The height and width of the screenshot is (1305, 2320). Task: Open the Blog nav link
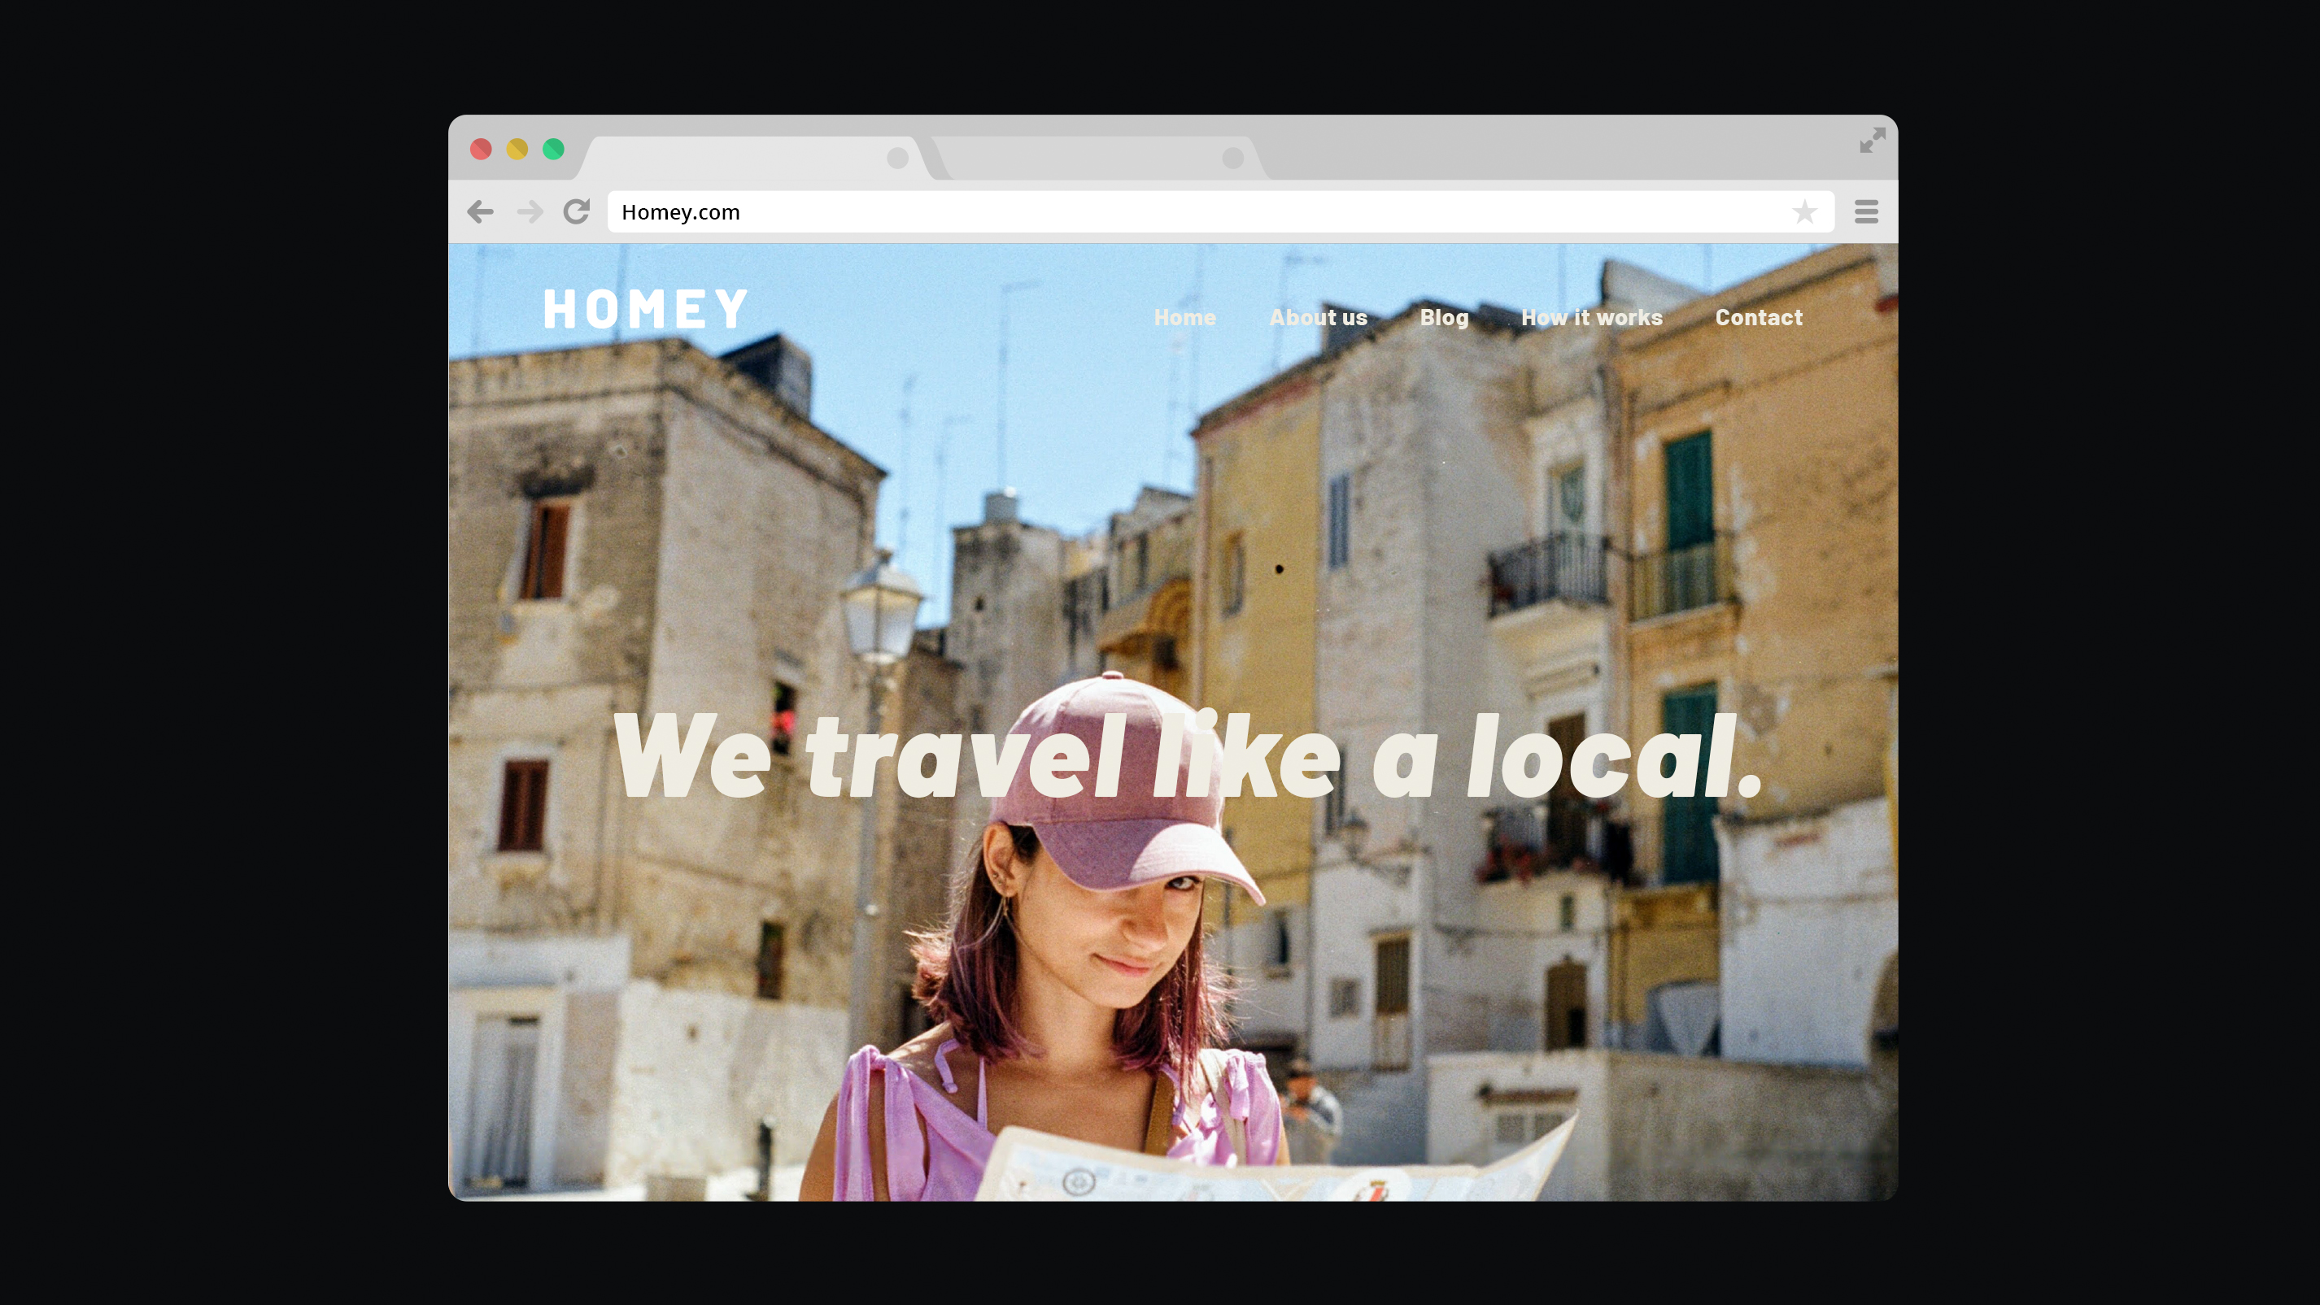coord(1444,319)
